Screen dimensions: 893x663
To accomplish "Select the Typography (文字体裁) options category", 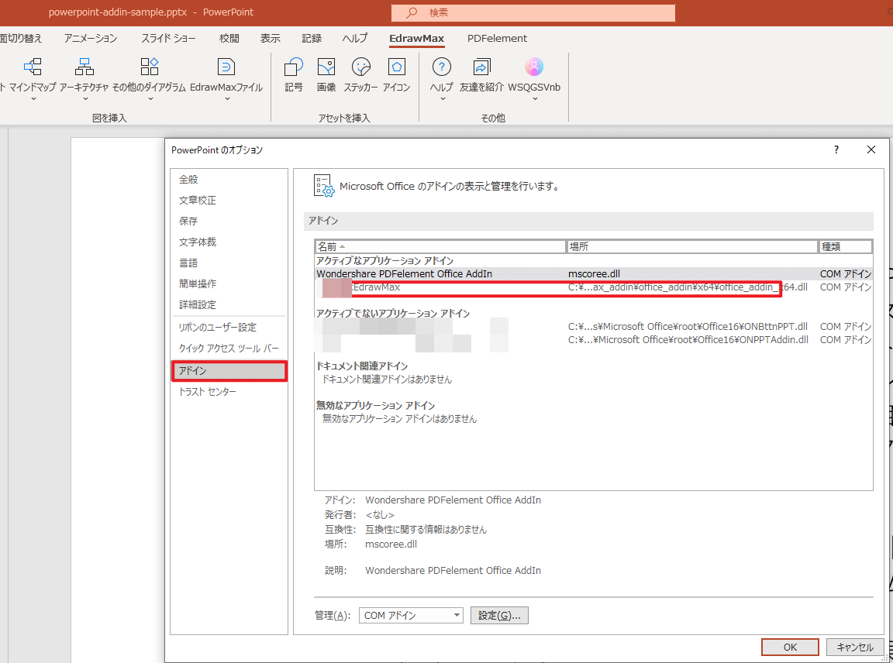I will (x=229, y=242).
